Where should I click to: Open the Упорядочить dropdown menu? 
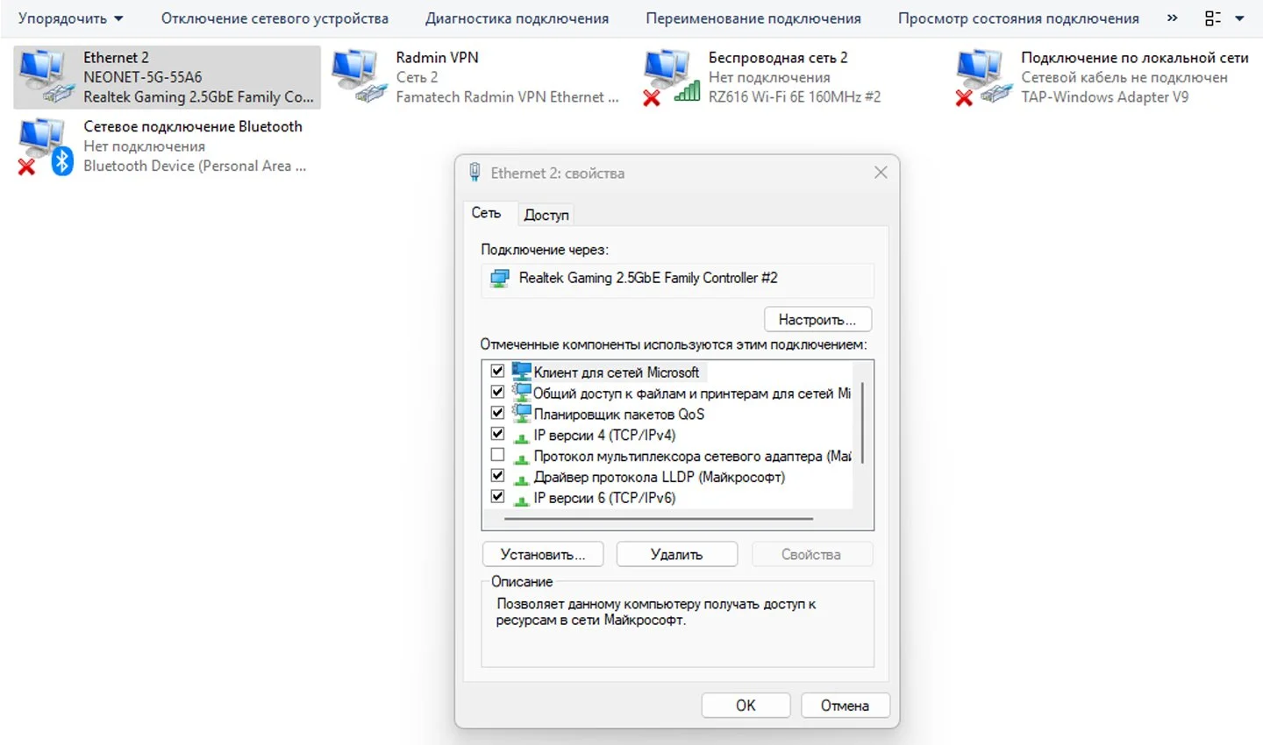pos(71,18)
